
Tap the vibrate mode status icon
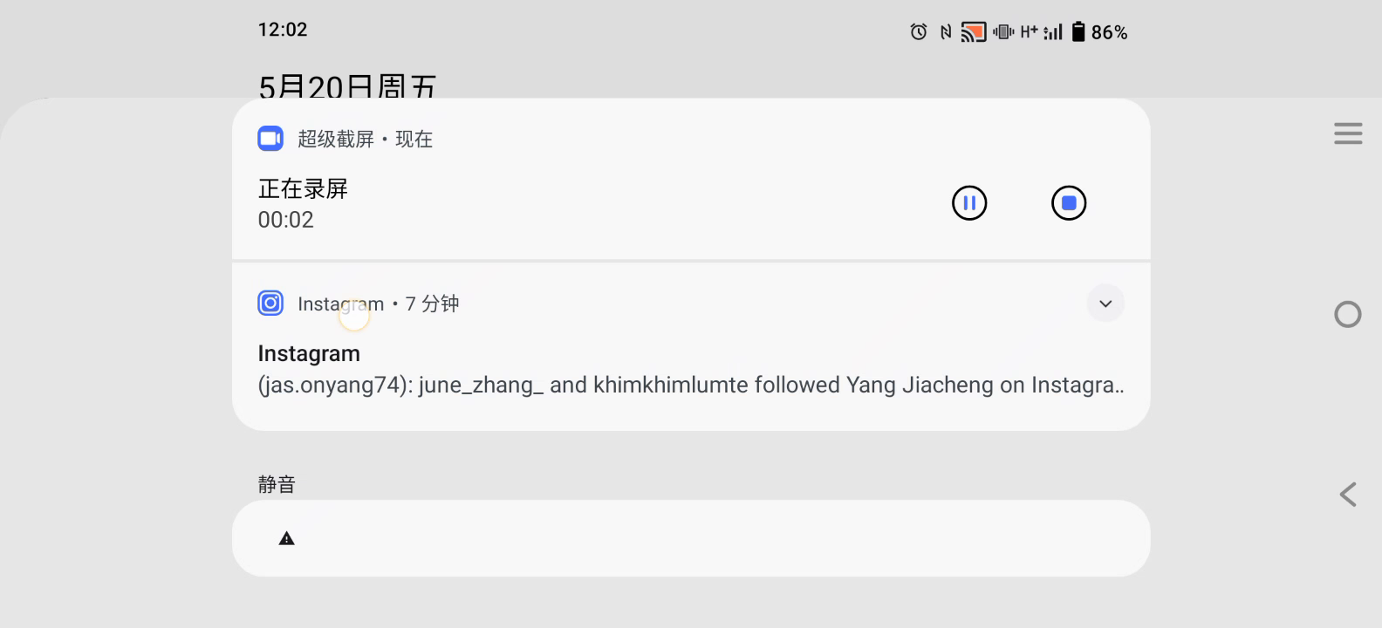1003,32
